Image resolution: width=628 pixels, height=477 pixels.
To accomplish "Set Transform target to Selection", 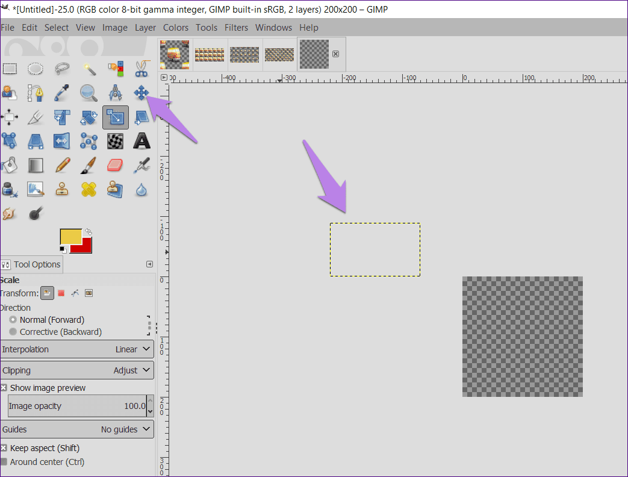I will [x=61, y=293].
